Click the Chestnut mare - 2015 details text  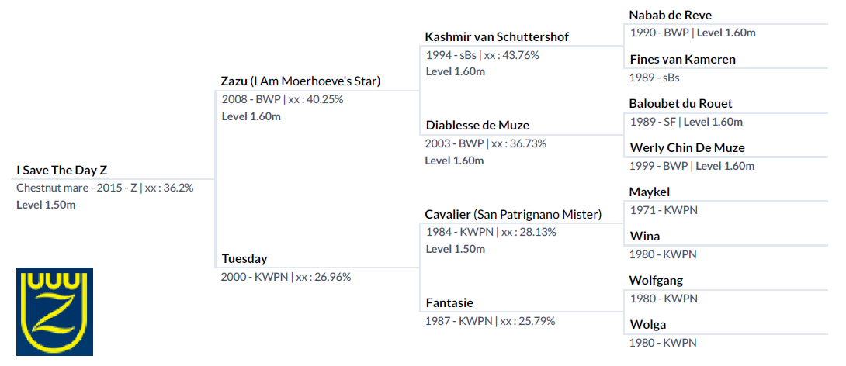tap(105, 188)
